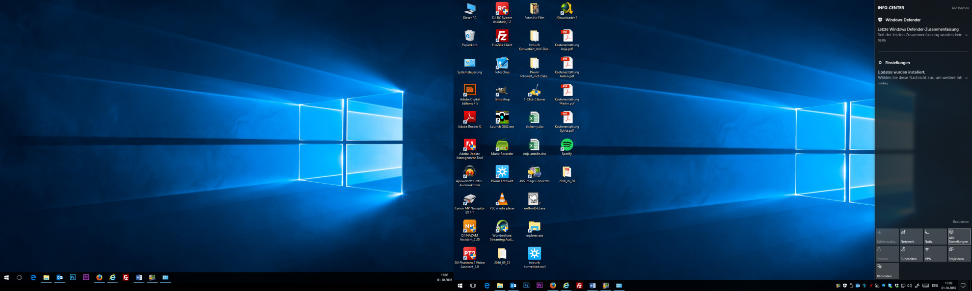
Task: Select the Adobe Update Management Tool shortcut
Action: (x=470, y=149)
